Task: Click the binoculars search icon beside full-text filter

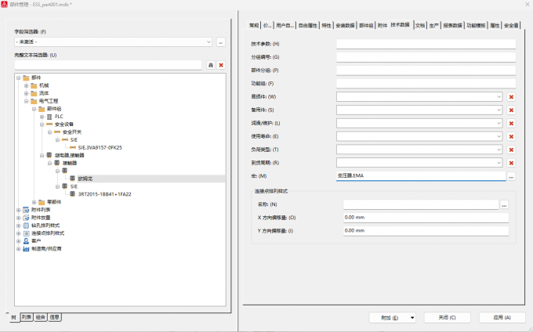Action: pos(211,65)
